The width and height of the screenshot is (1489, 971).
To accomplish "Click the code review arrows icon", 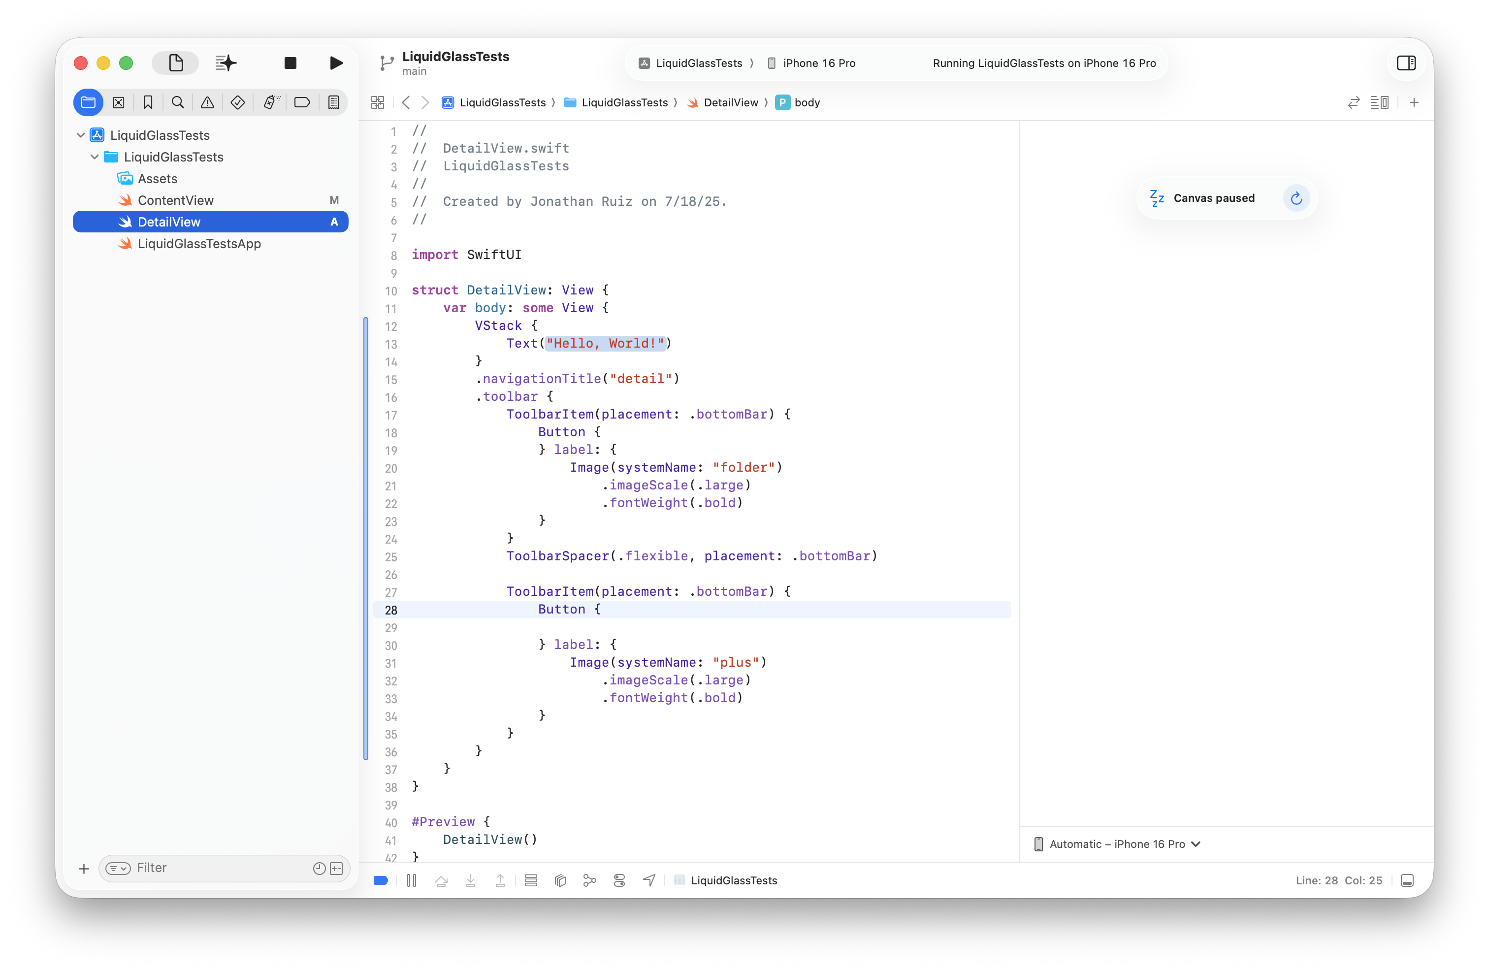I will pos(1353,102).
